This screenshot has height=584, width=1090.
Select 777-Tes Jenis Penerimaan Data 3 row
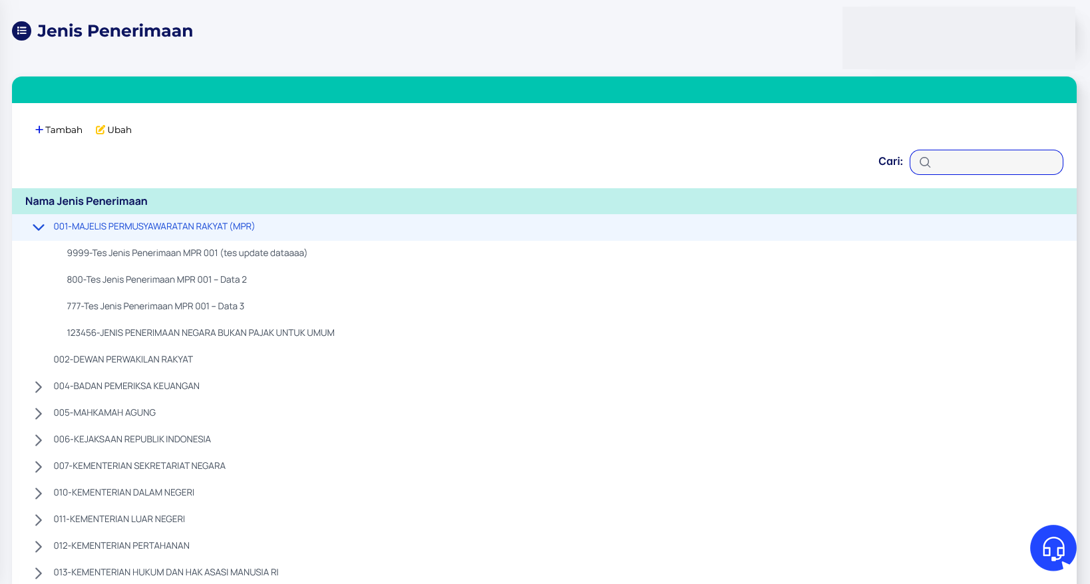544,307
